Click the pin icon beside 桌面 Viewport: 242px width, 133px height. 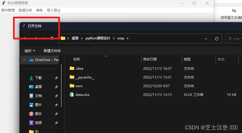click(56, 87)
